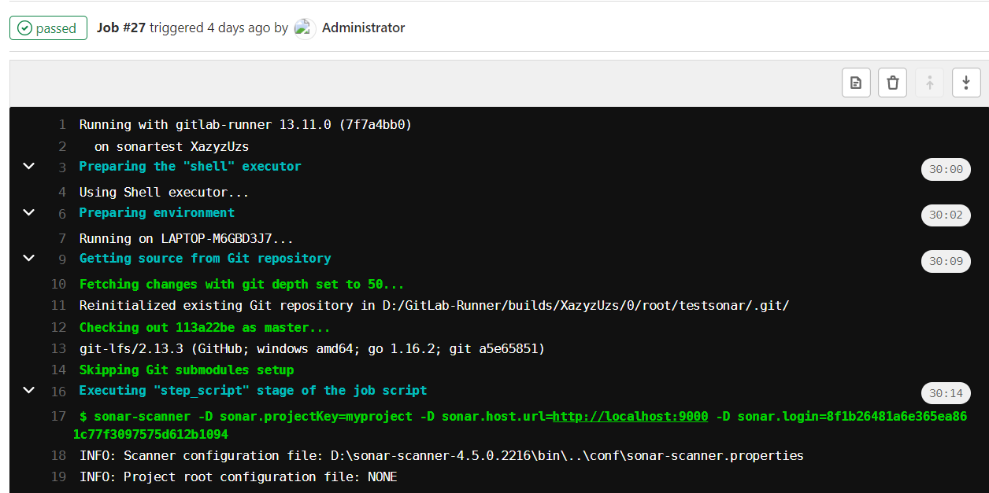
Task: Click the 30:00 duration badge
Action: tap(946, 169)
